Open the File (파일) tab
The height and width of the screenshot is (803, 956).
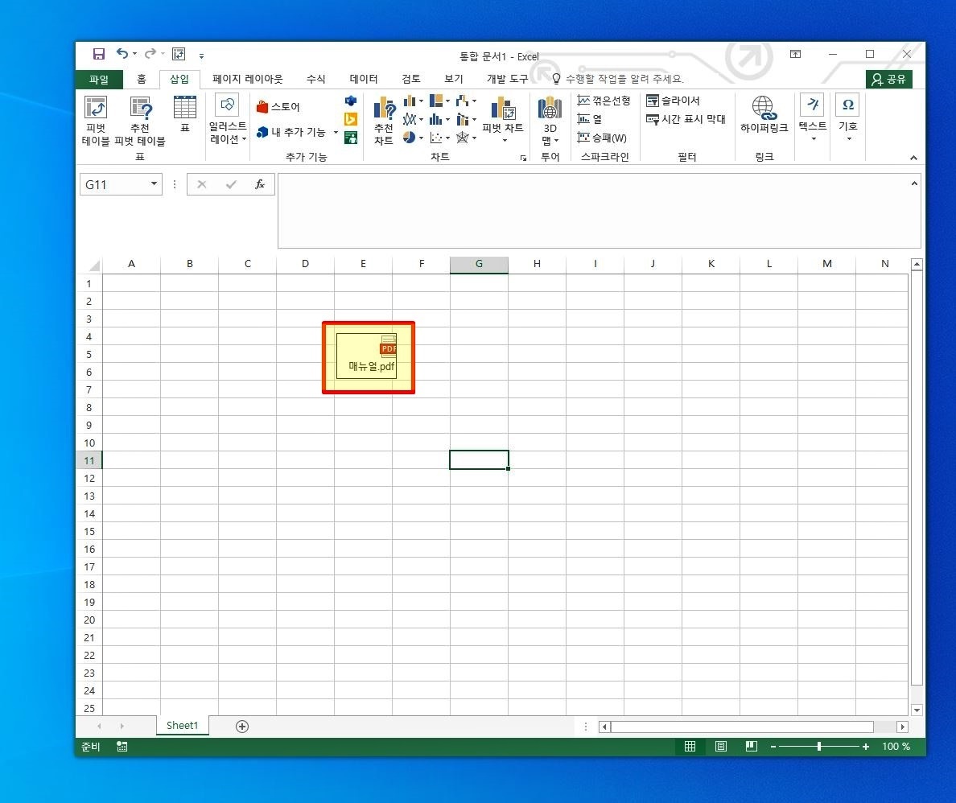pyautogui.click(x=99, y=80)
